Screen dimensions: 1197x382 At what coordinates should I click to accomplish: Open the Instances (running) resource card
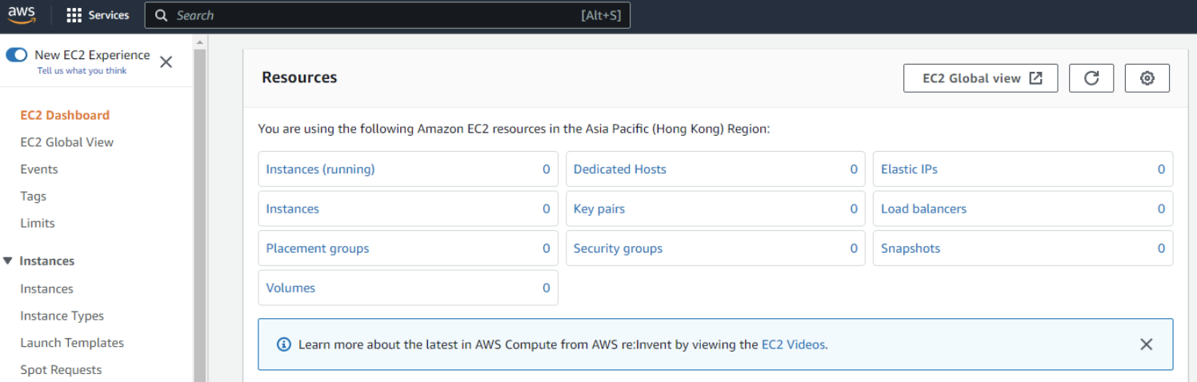[320, 169]
